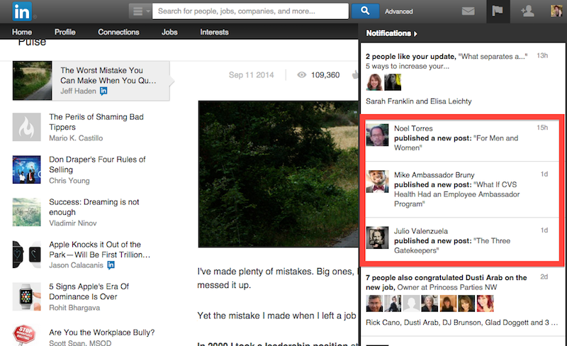The image size is (567, 346).
Task: Click Noel Torres's profile photo
Action: point(377,135)
